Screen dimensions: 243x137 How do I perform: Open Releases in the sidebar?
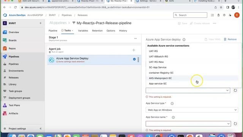[14, 78]
